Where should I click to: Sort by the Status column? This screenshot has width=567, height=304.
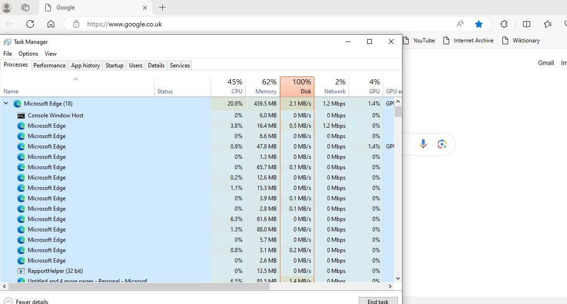[x=182, y=87]
